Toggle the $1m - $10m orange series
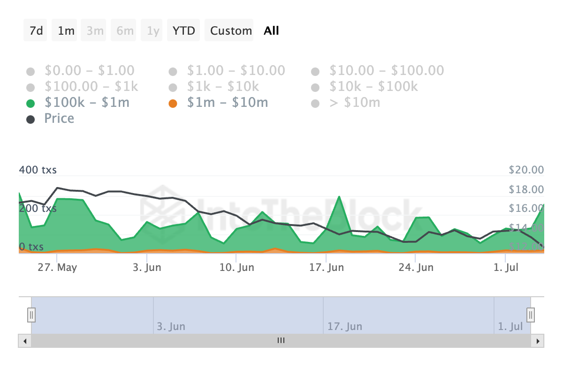Viewport: 563px width, 375px height. pyautogui.click(x=227, y=102)
